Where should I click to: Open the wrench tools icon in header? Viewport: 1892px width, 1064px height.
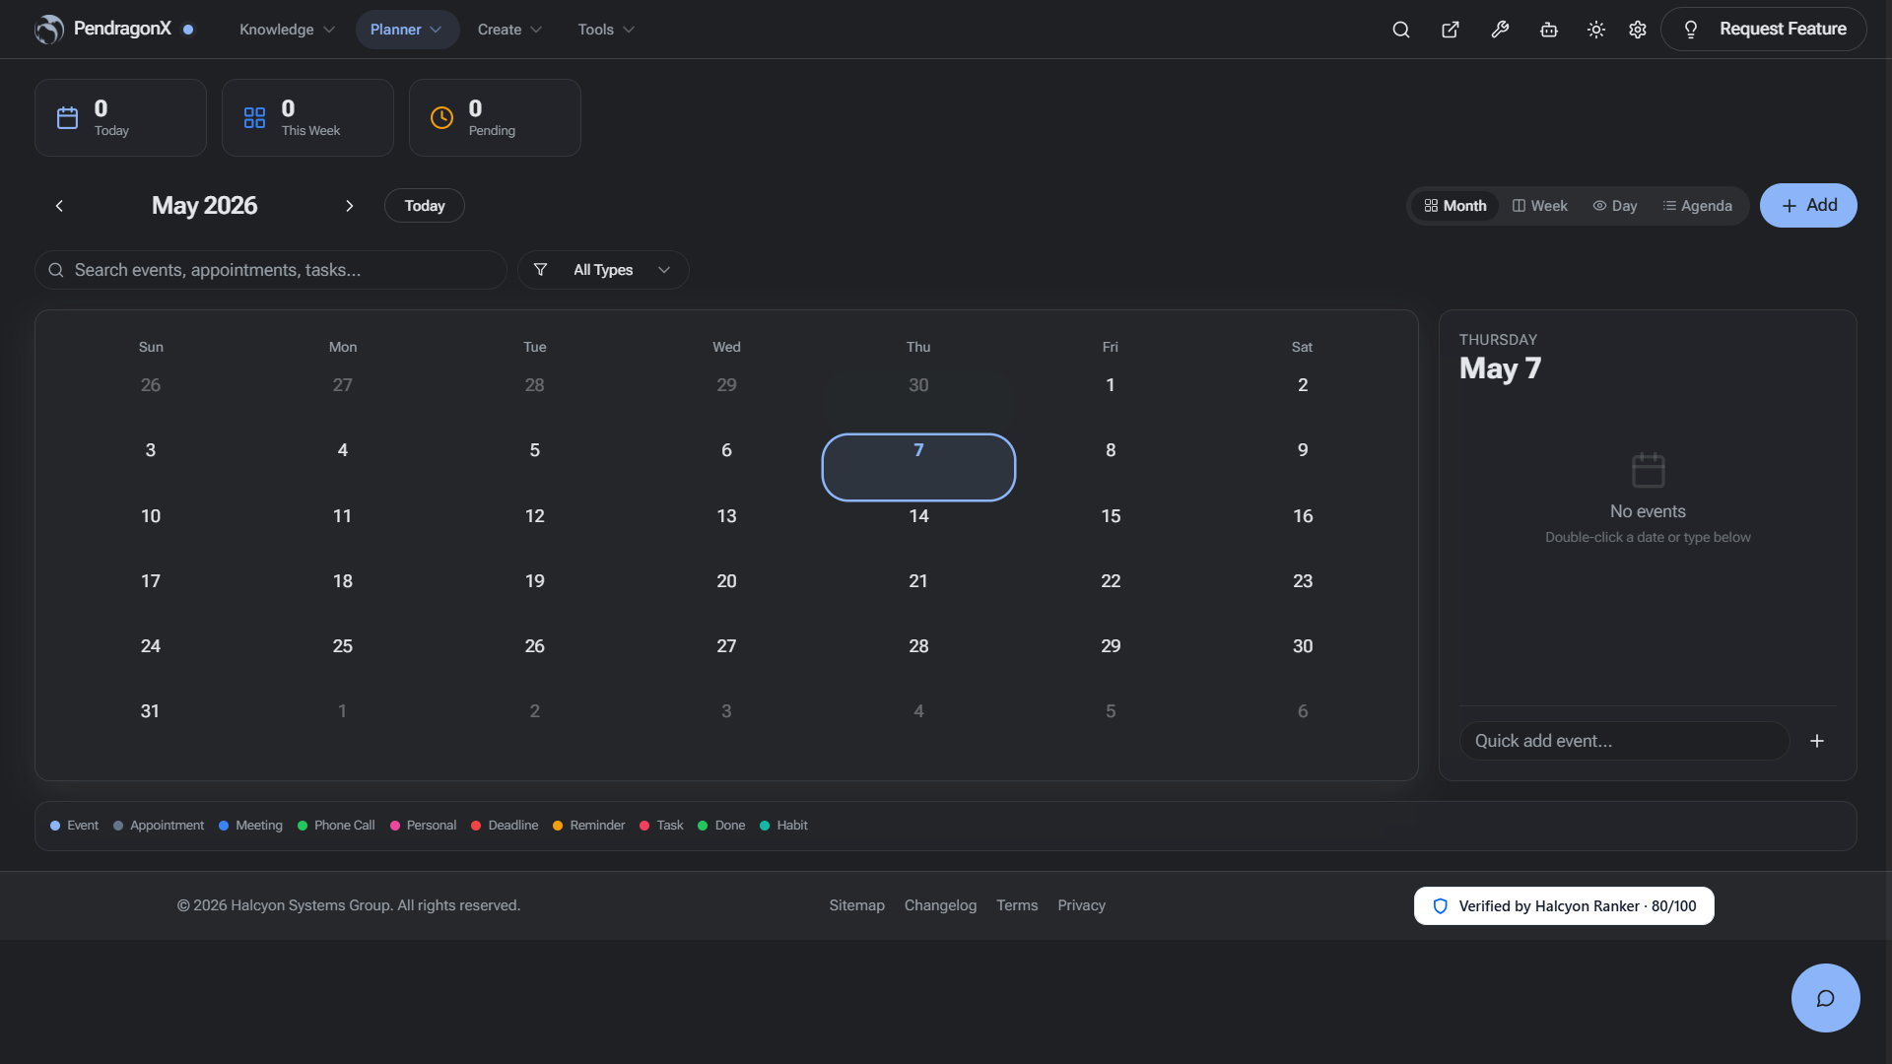(x=1500, y=30)
